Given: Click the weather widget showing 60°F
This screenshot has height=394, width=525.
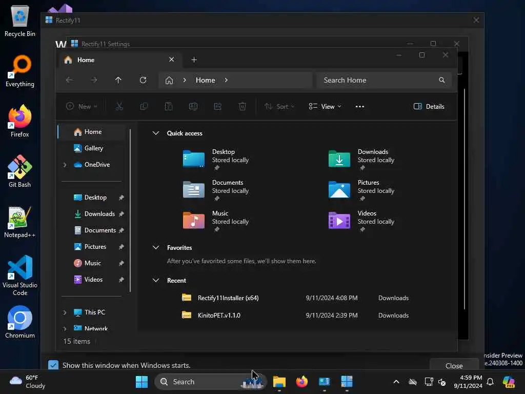Looking at the screenshot, I should click(x=28, y=382).
